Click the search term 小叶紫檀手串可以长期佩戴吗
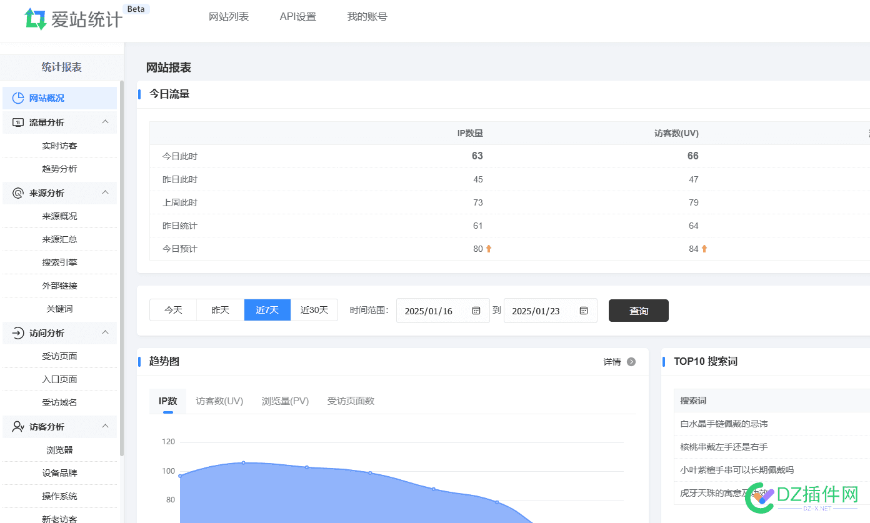Screen dimensions: 870x523 click(737, 470)
